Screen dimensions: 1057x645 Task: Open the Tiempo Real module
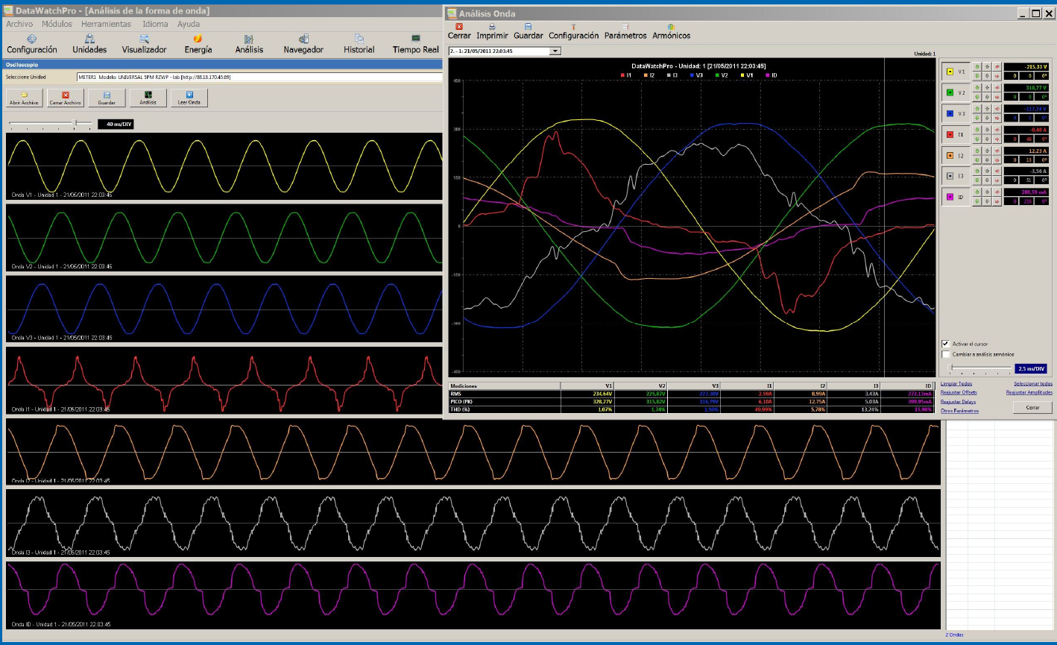[415, 44]
